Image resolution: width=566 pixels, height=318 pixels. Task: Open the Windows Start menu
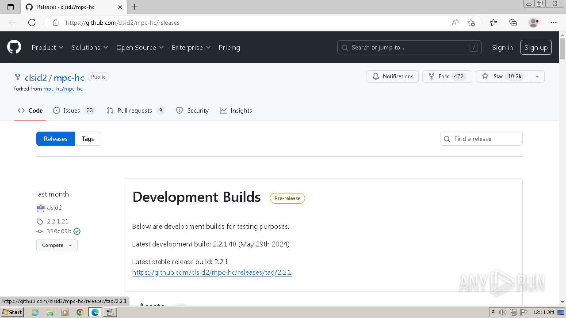point(12,312)
